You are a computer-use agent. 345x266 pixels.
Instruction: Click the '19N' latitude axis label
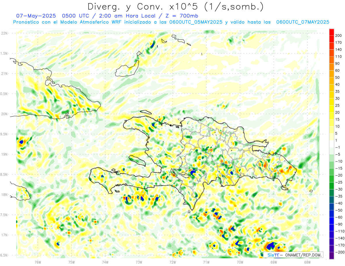[x=4, y=154]
